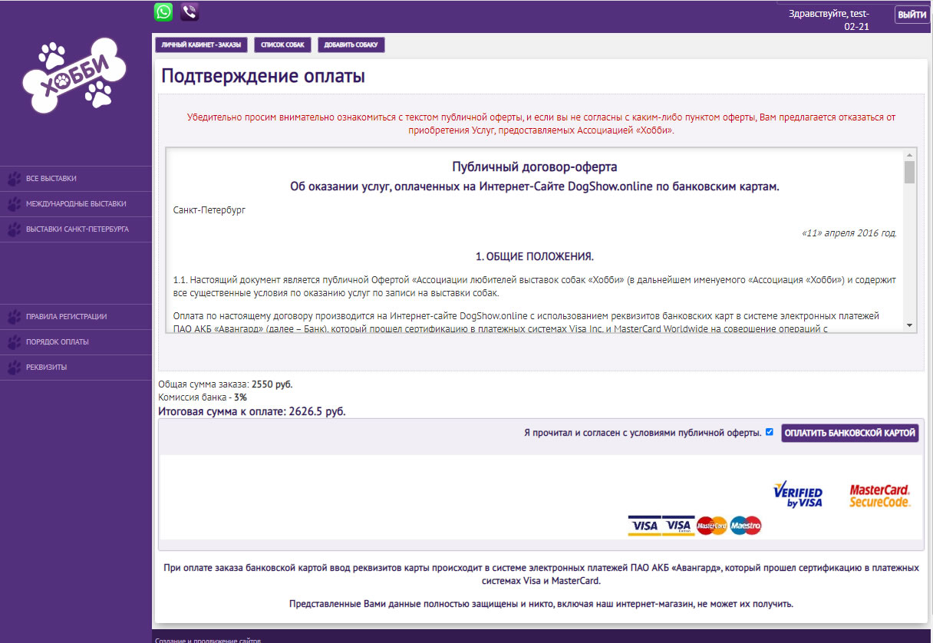Uncheck the public offer agreement checkbox

click(x=770, y=432)
